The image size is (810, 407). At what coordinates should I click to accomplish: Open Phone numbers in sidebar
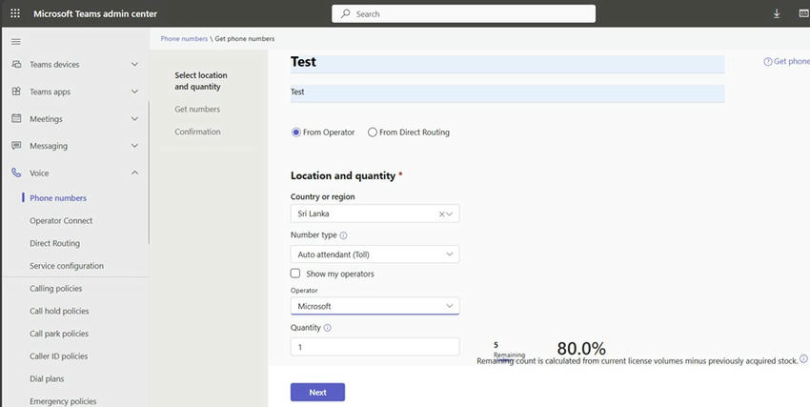[x=58, y=198]
